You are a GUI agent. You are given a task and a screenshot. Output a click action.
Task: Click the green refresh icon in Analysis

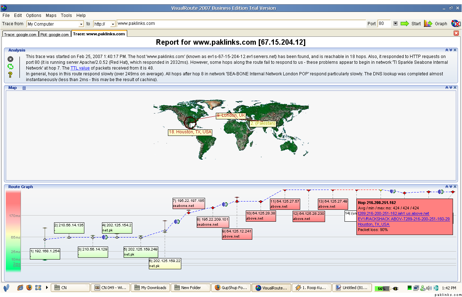coord(10,66)
